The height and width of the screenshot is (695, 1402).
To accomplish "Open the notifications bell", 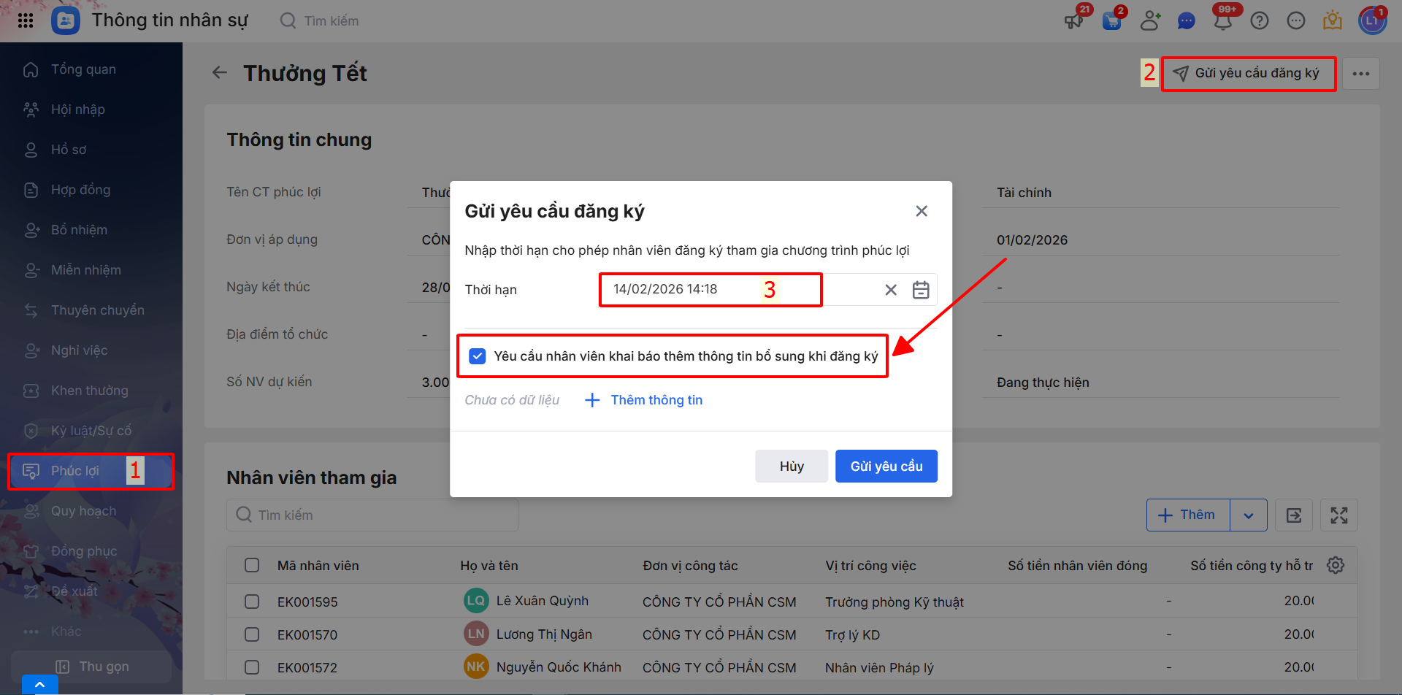I will click(1222, 21).
